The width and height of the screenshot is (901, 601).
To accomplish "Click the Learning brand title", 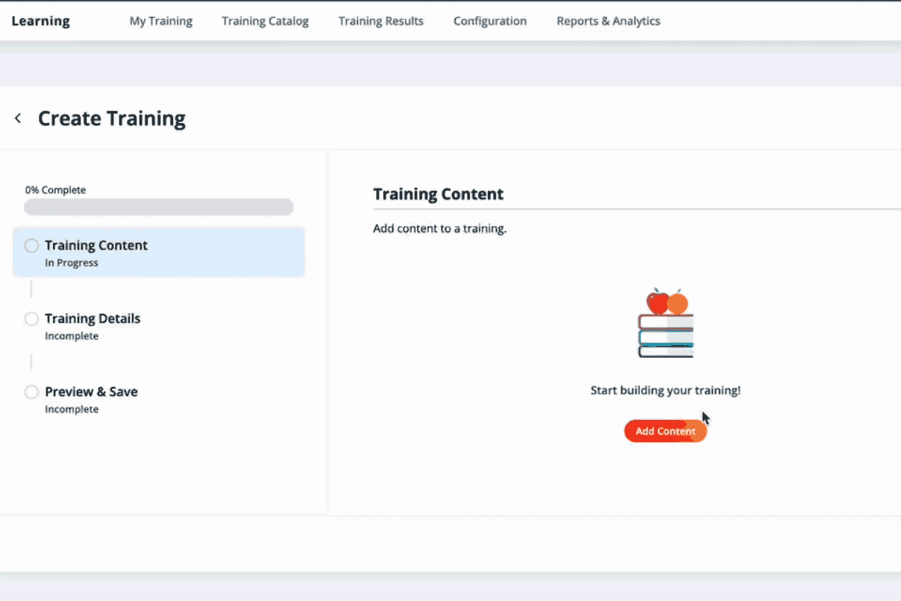I will (x=40, y=21).
